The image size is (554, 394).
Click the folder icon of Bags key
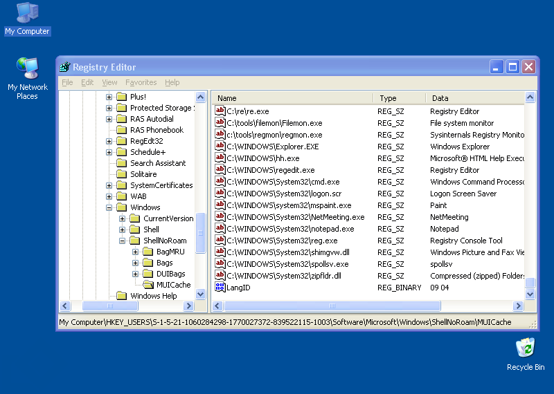[x=148, y=263]
